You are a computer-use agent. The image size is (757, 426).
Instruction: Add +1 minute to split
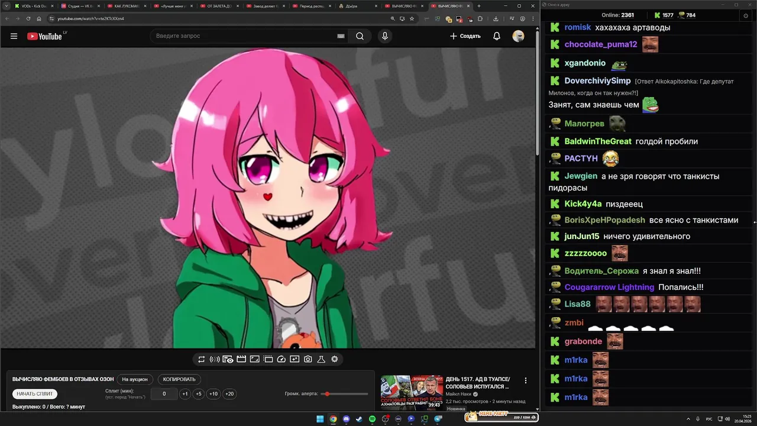pyautogui.click(x=185, y=394)
